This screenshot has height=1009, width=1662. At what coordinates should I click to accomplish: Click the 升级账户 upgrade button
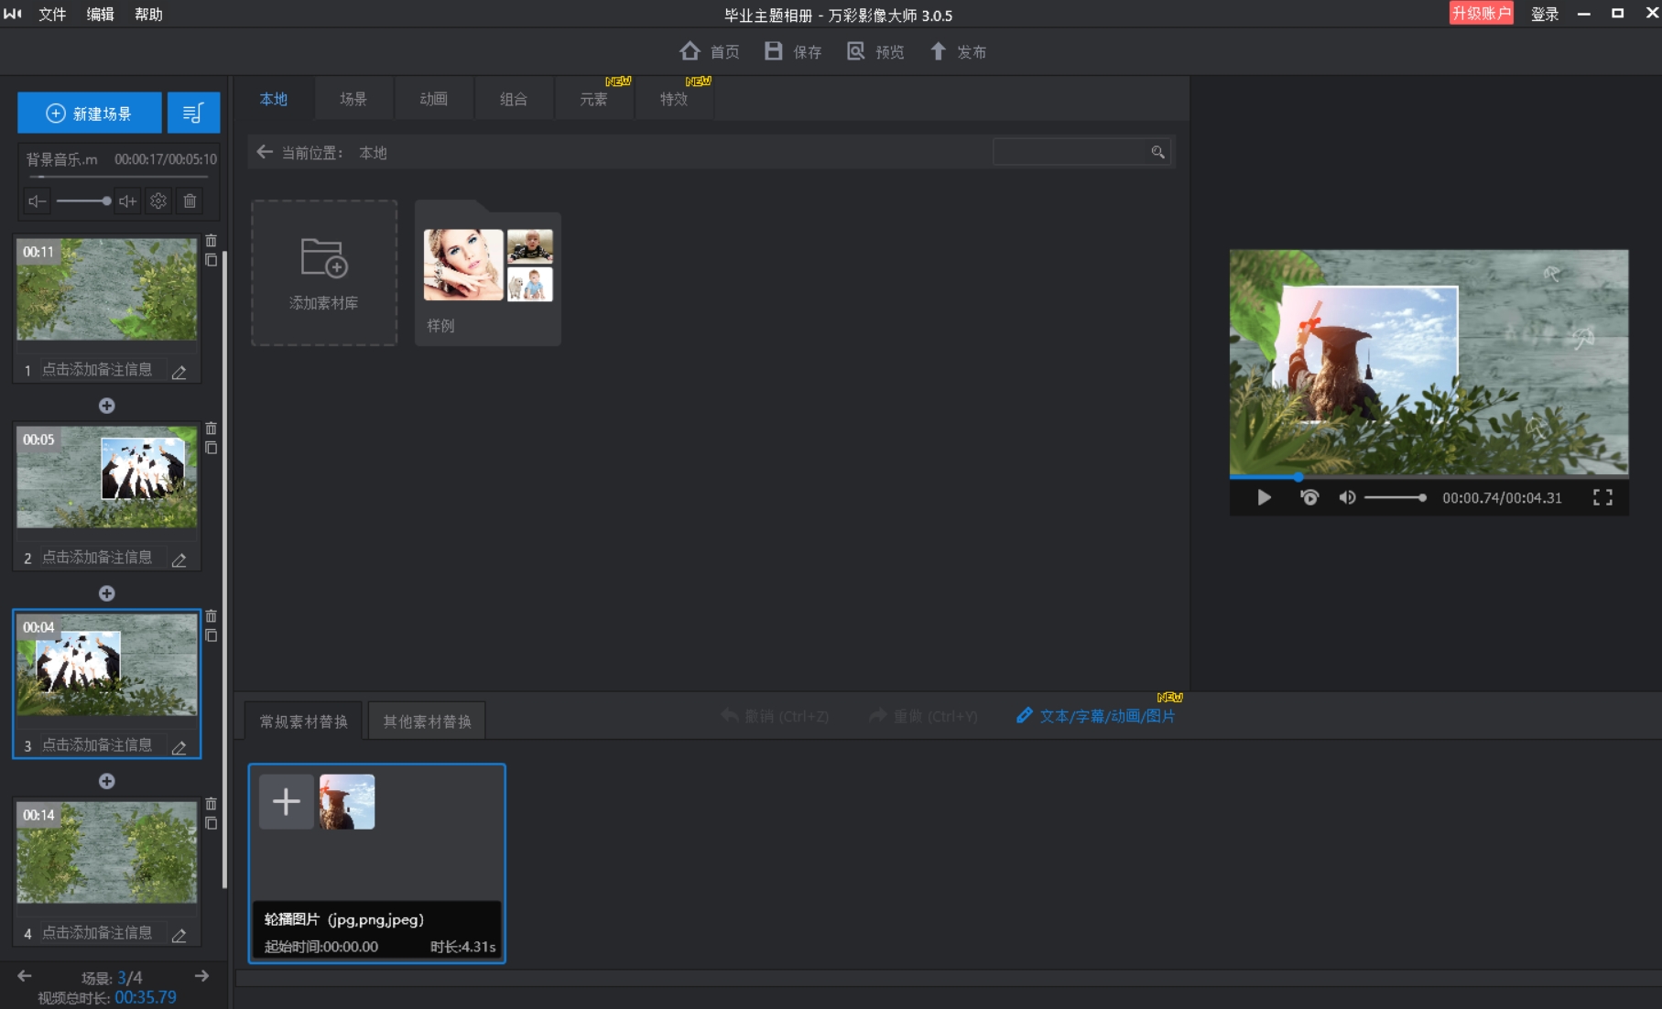click(1481, 14)
